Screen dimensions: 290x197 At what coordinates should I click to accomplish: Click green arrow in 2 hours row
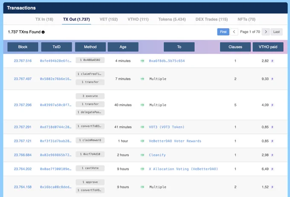[x=142, y=155]
